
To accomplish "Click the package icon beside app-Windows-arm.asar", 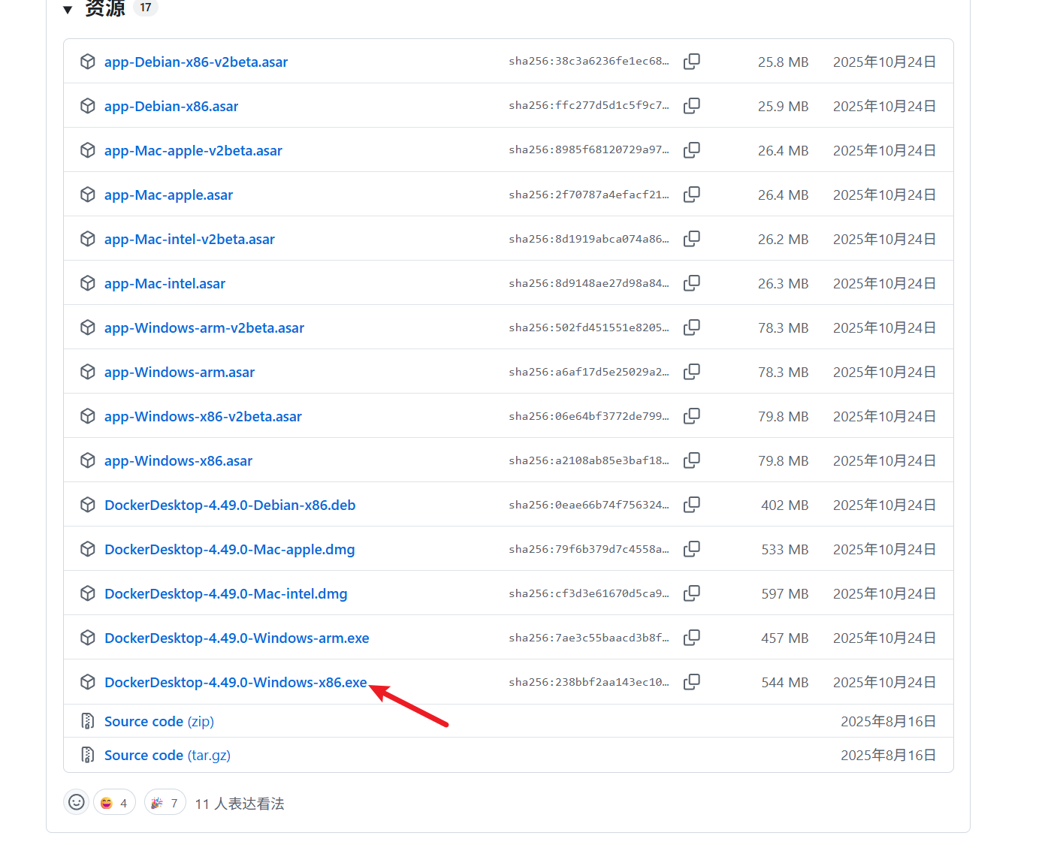I will [88, 372].
